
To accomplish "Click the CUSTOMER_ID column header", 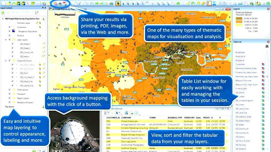I will (x=113, y=118).
